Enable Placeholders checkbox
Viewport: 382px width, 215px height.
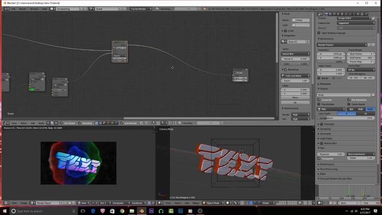(x=319, y=104)
